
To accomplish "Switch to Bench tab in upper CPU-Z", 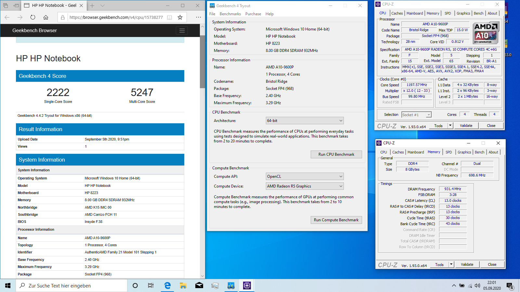I will [x=478, y=13].
